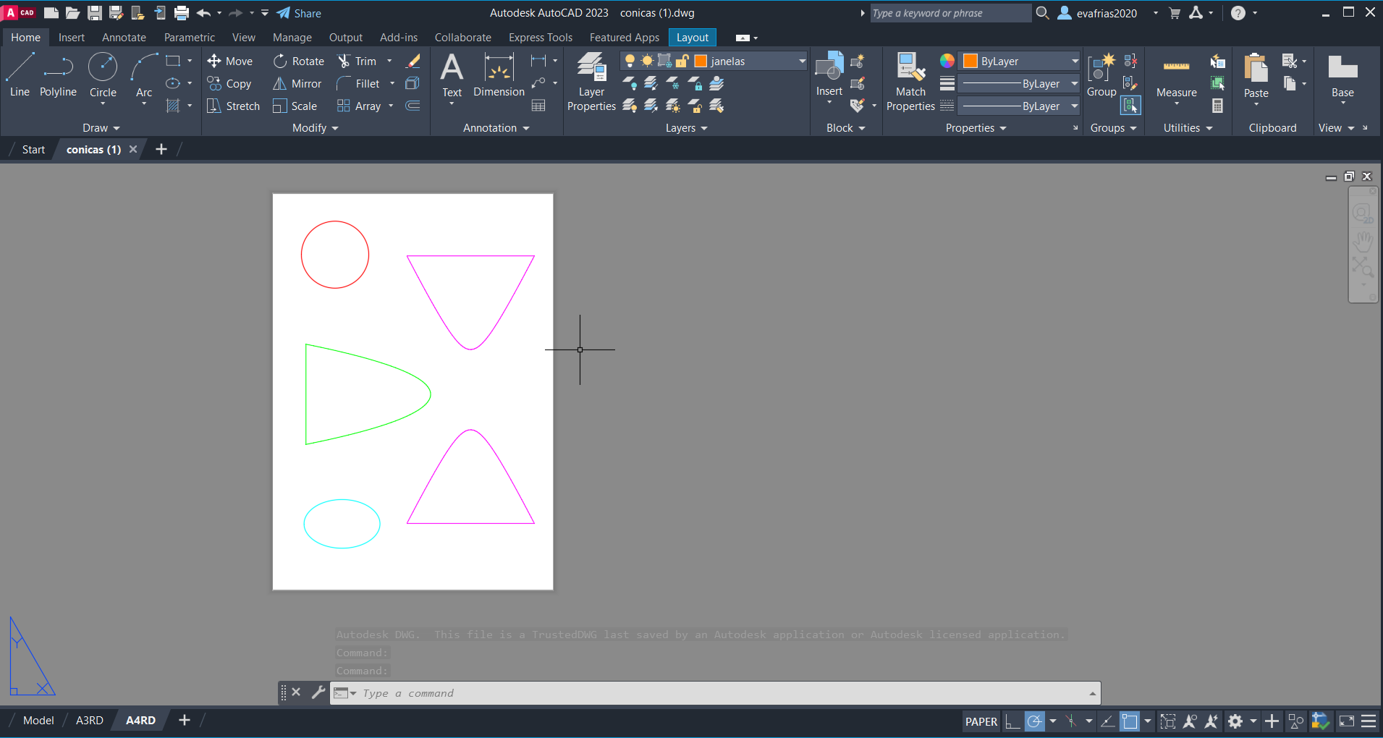Image resolution: width=1383 pixels, height=738 pixels.
Task: Toggle the janelas layer lock icon
Action: click(682, 61)
